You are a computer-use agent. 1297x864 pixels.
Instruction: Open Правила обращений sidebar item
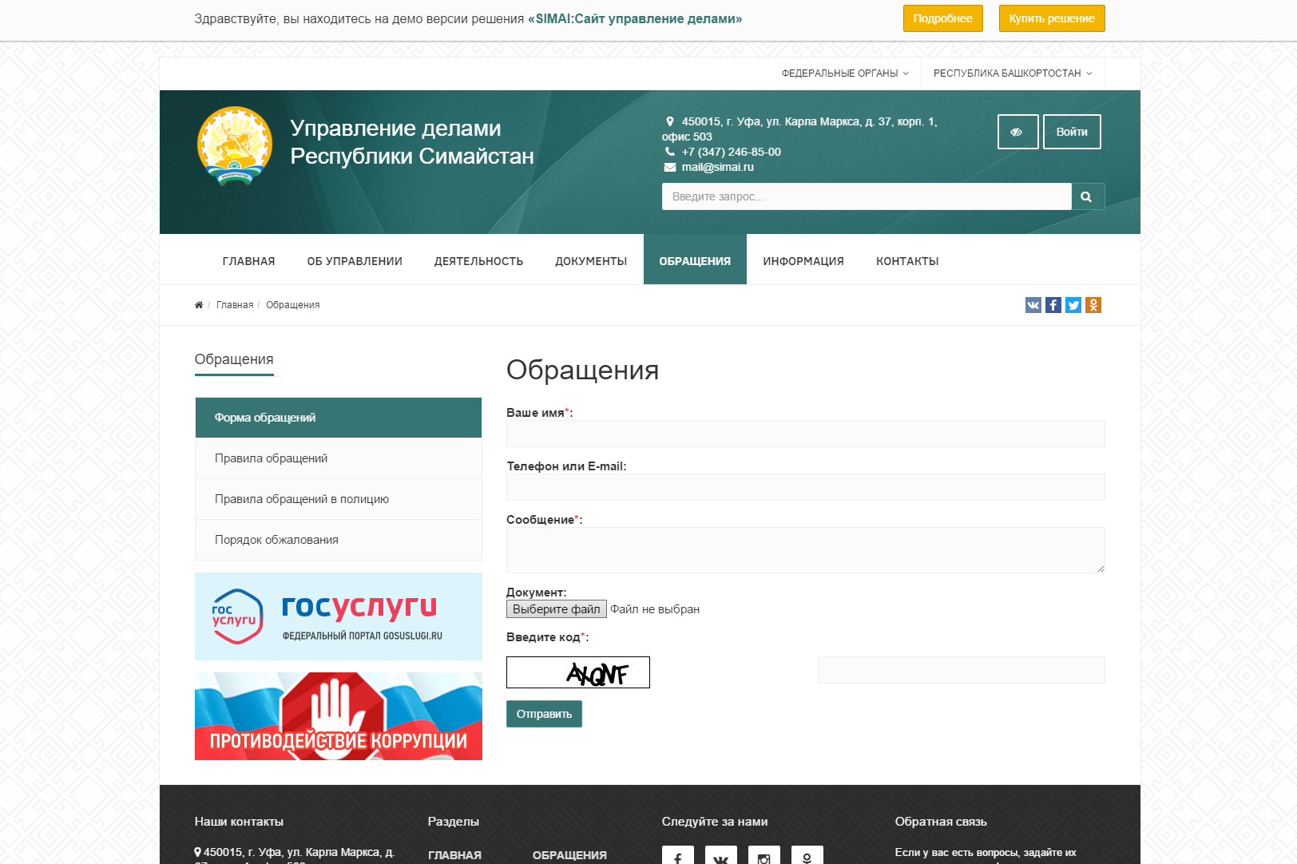coord(339,458)
